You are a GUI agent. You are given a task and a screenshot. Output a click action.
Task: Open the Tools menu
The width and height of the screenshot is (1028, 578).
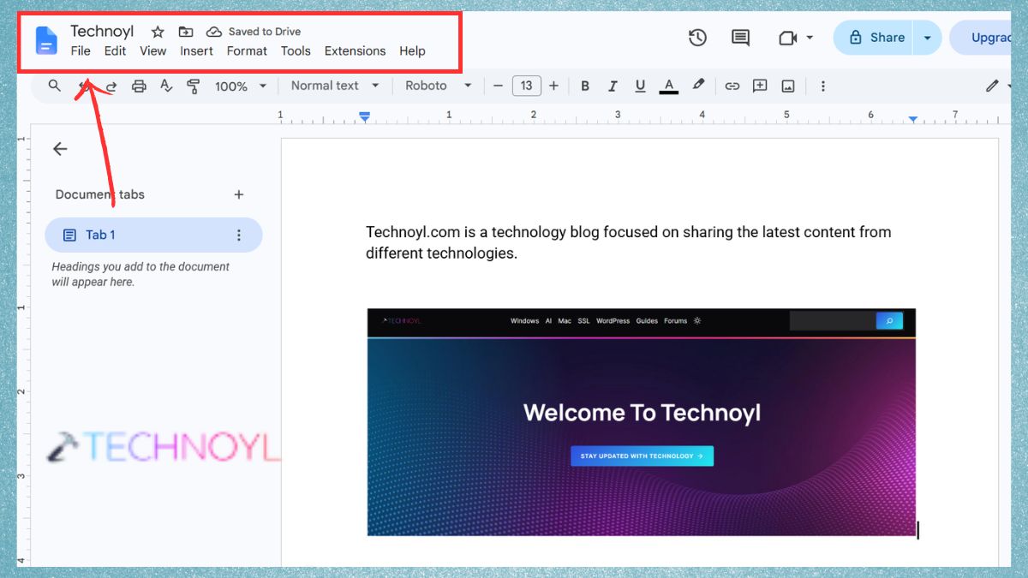click(296, 51)
